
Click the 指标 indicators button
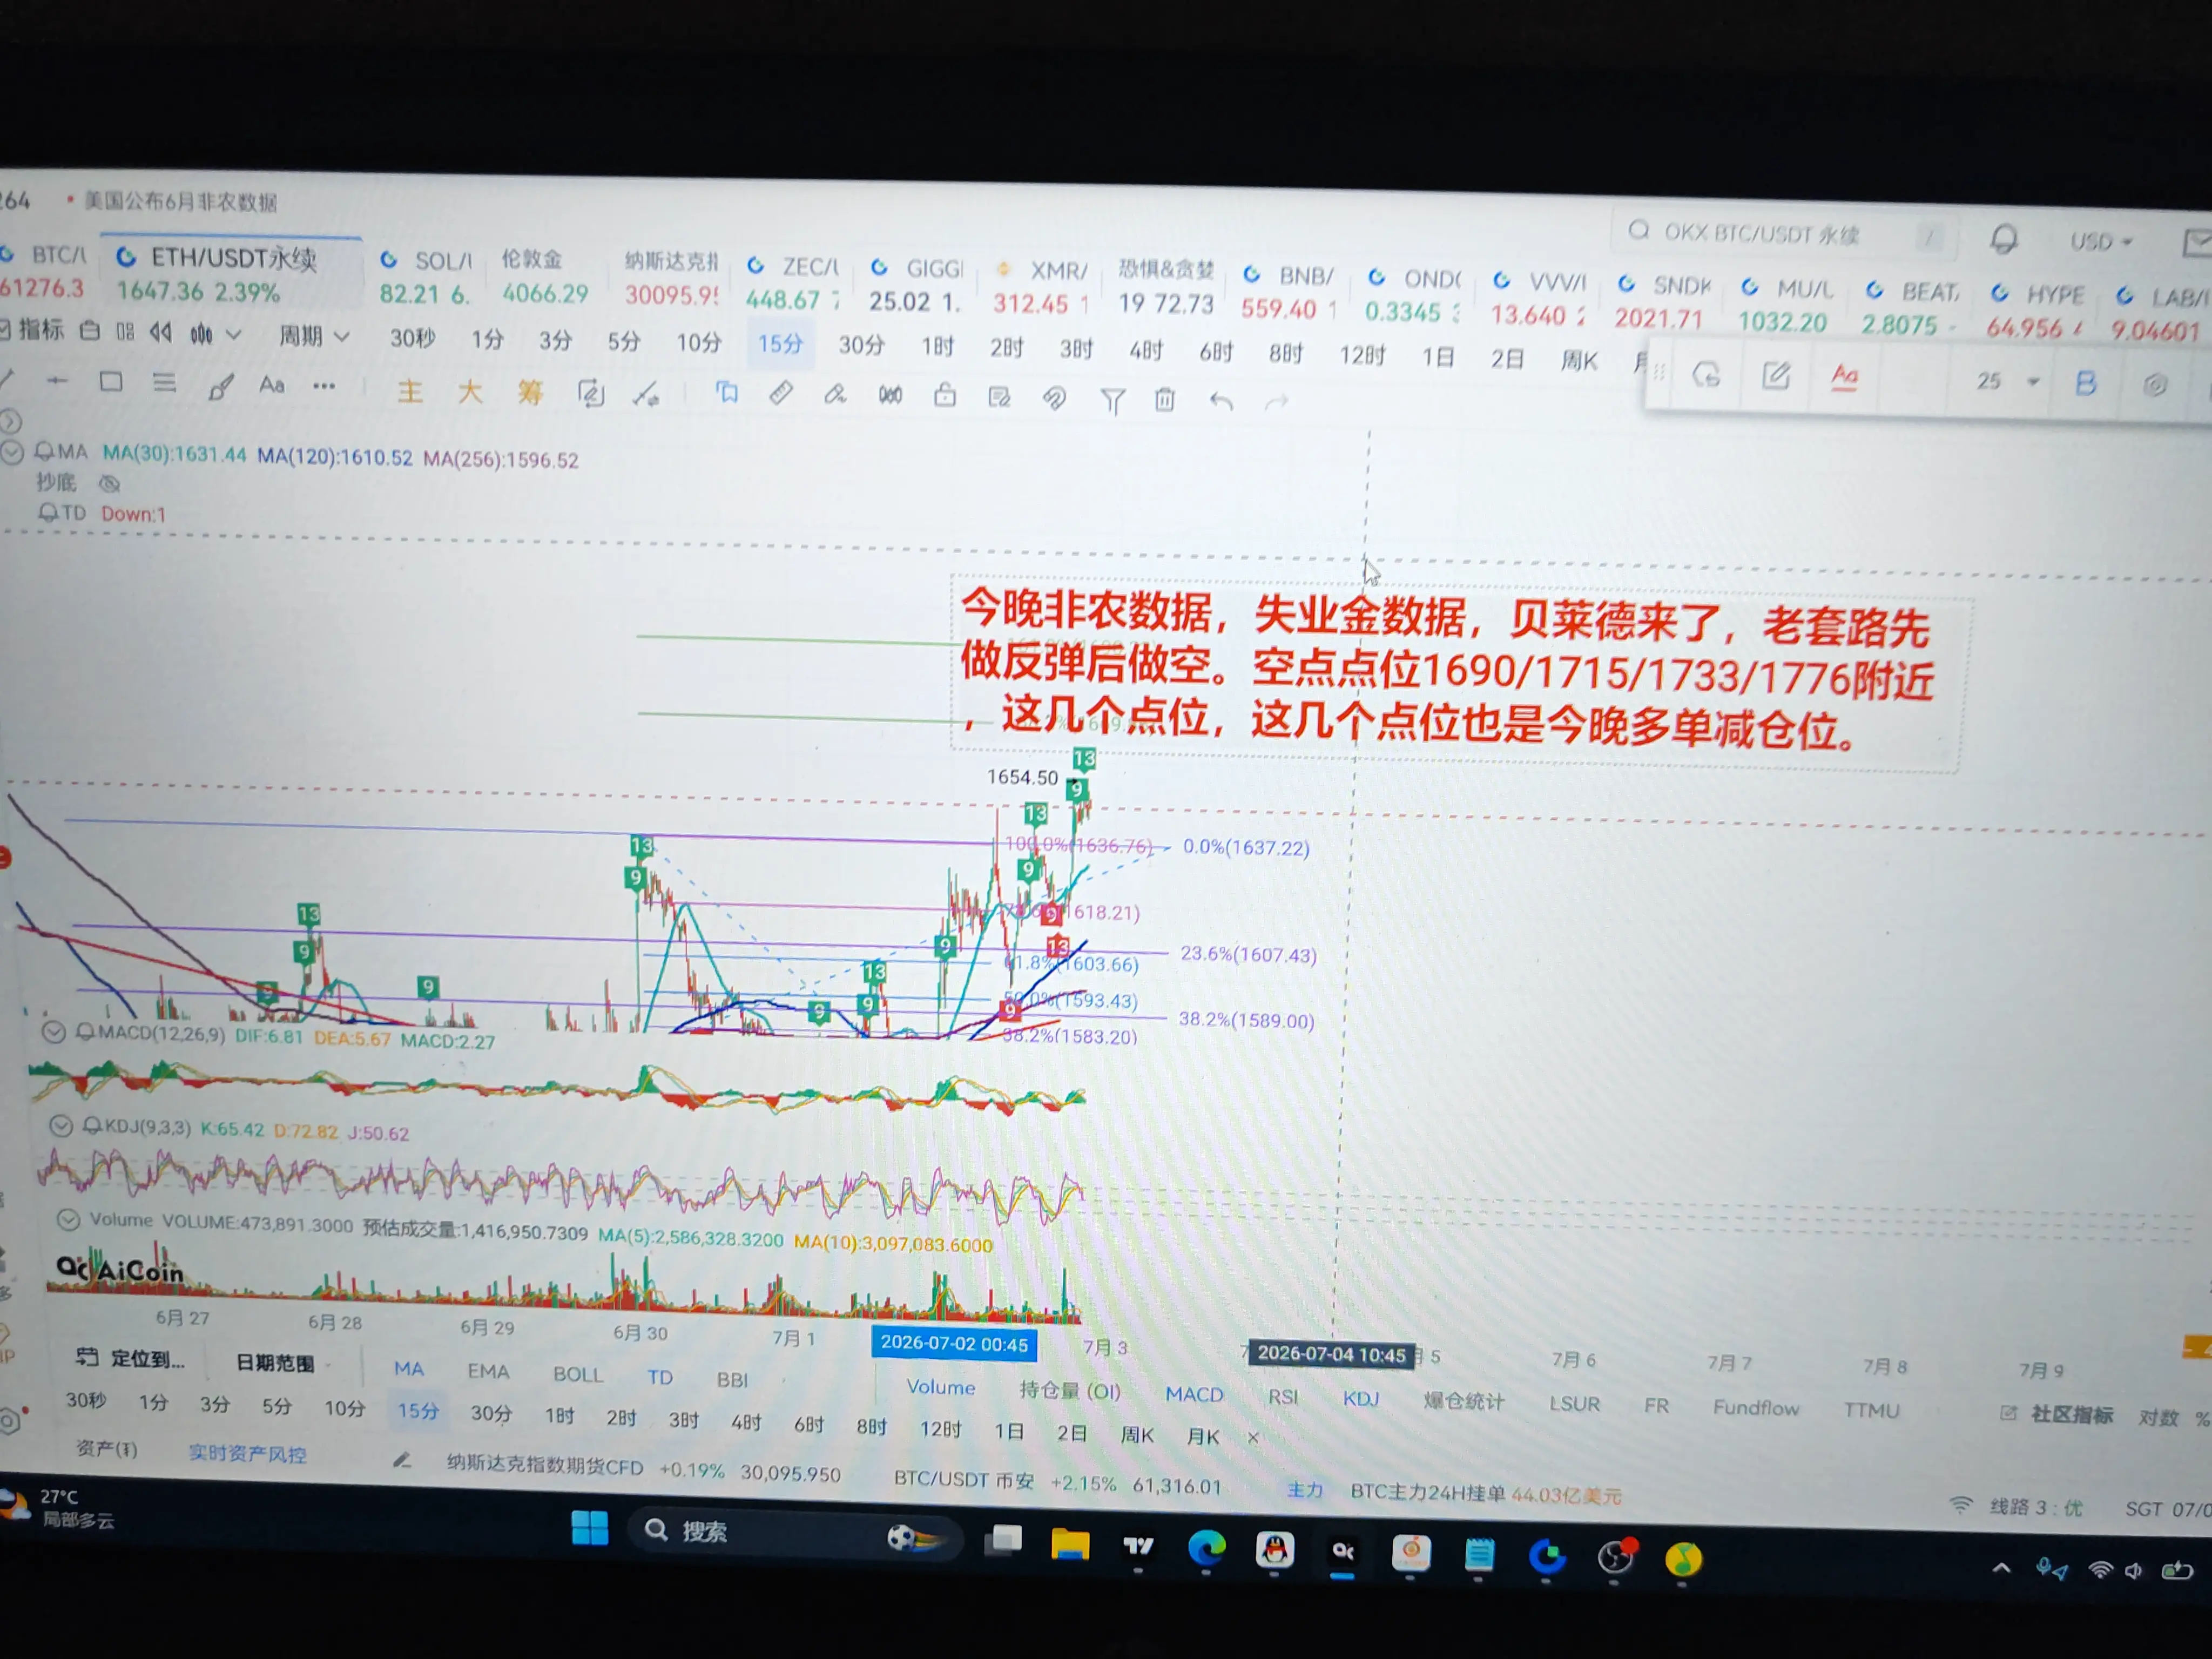coord(31,329)
